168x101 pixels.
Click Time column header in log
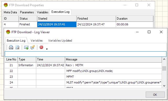(50, 59)
